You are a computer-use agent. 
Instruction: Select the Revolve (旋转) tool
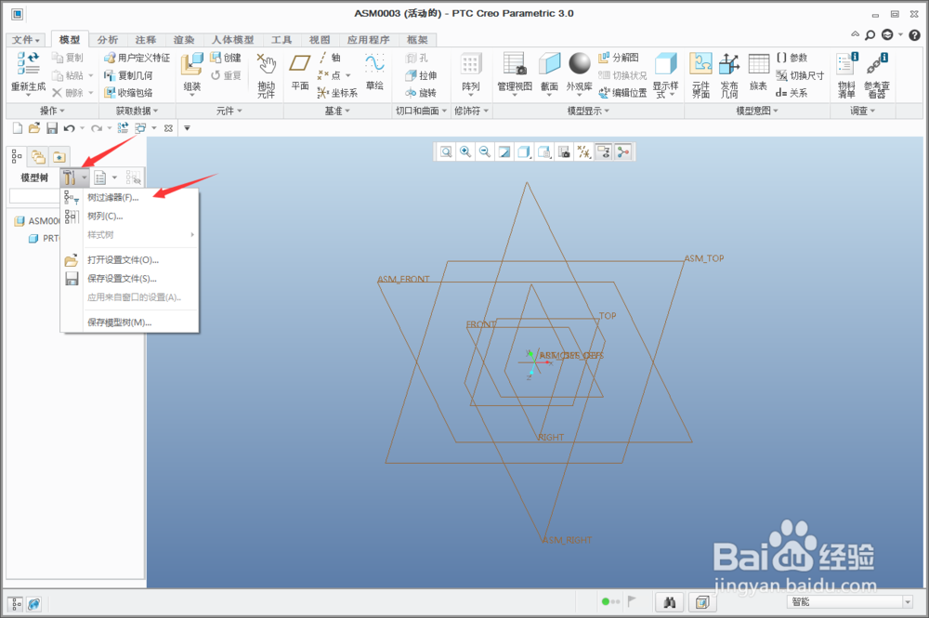pos(421,92)
